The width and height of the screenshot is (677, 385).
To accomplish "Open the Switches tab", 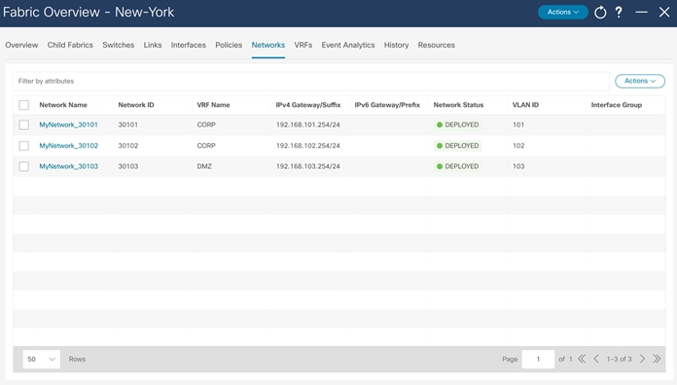I will pos(119,45).
